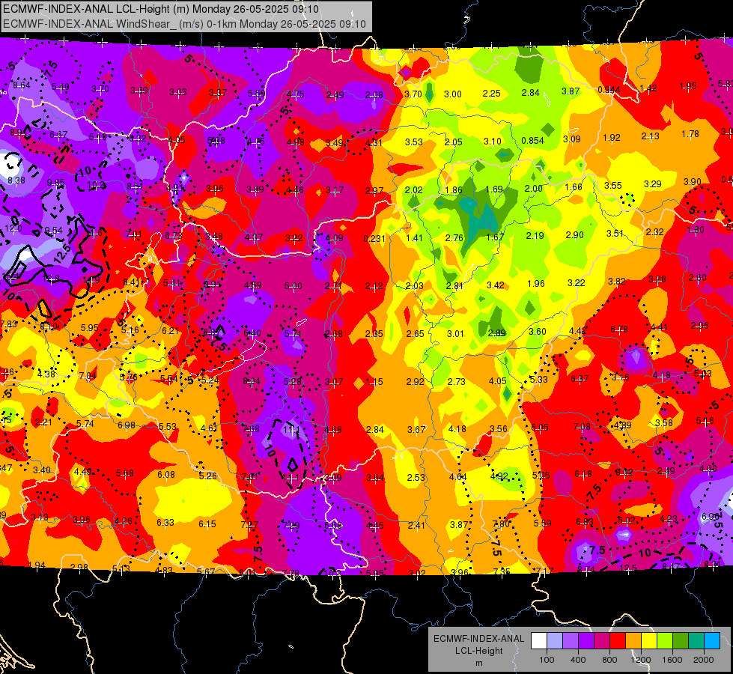Click the 100 legend tick label

pyautogui.click(x=547, y=660)
